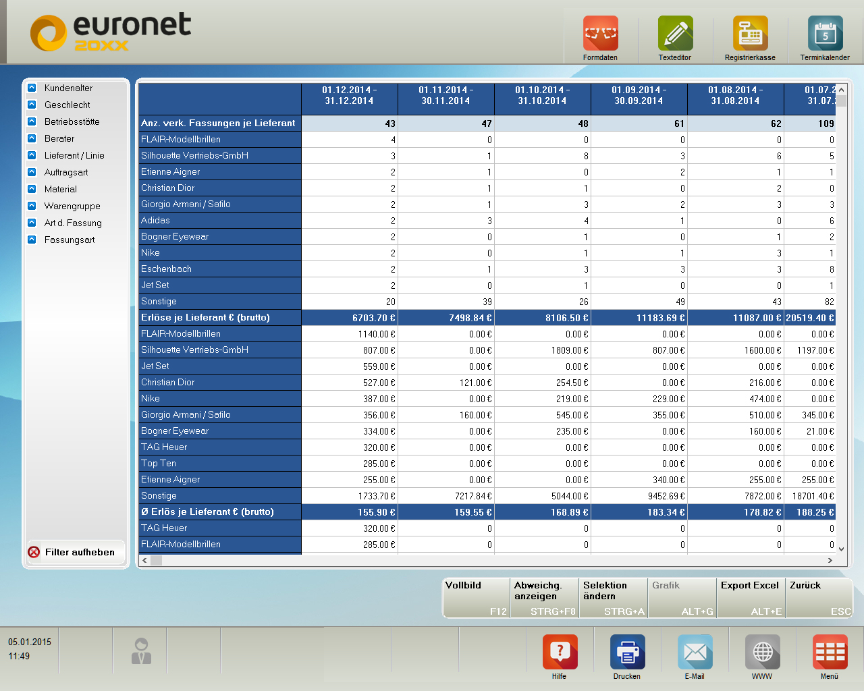Open the Formdaten icon

600,34
